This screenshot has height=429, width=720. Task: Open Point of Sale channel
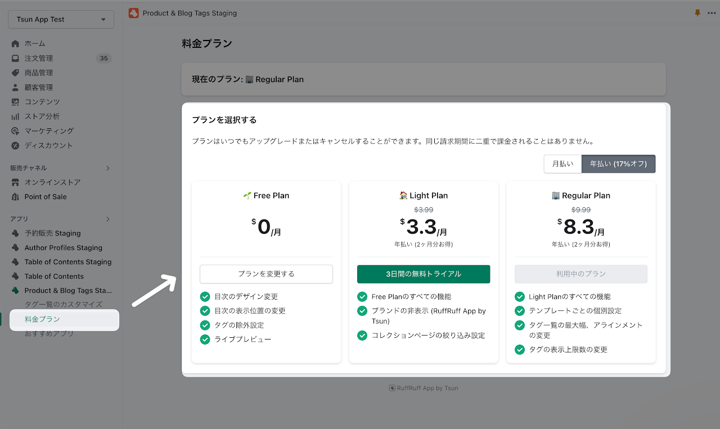[46, 197]
